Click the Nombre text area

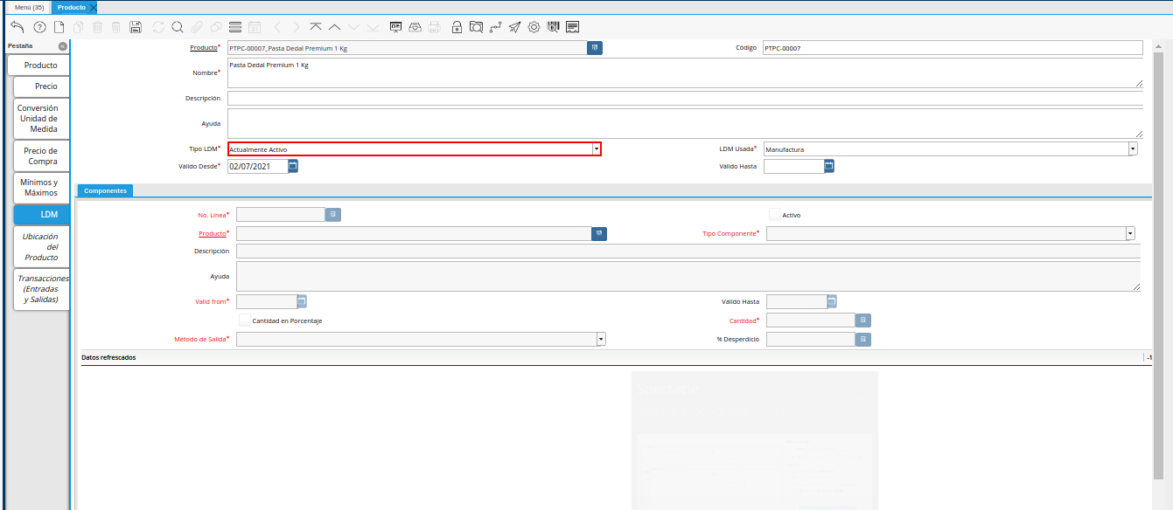tap(685, 72)
